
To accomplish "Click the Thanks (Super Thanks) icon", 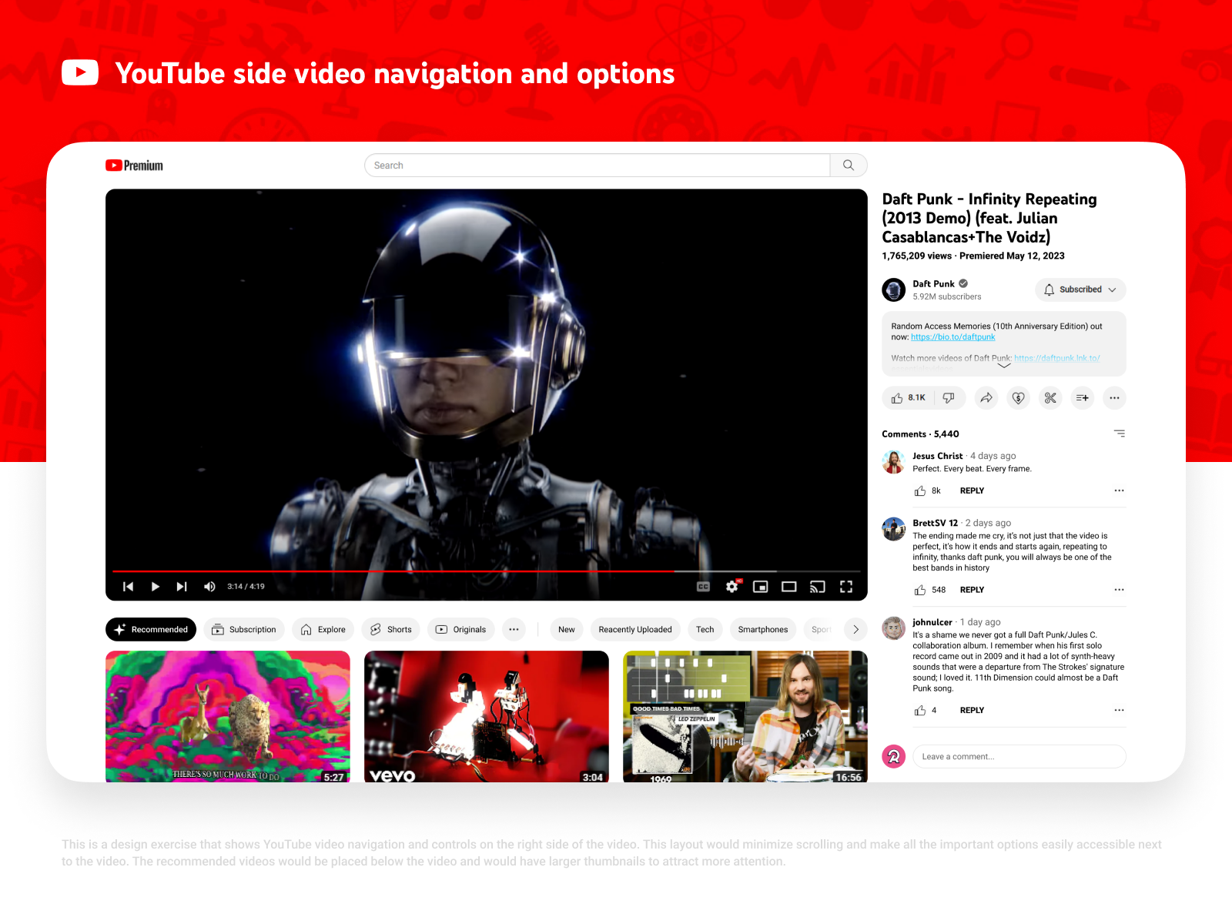I will 1018,398.
